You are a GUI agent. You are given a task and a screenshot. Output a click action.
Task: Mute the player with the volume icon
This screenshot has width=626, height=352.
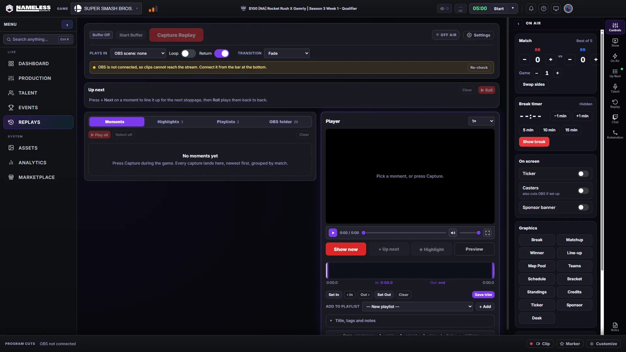click(x=453, y=233)
